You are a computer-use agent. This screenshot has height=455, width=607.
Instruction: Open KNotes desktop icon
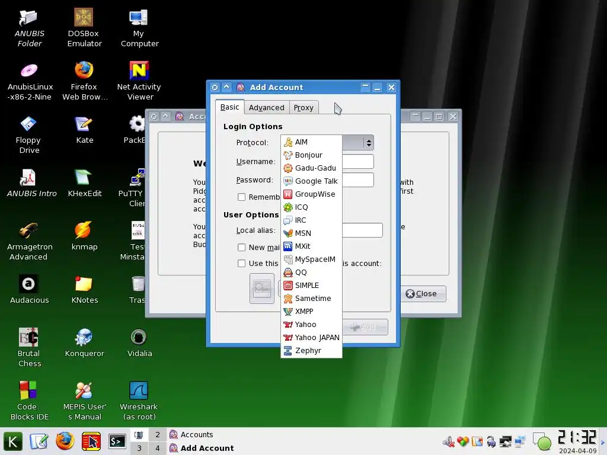coord(84,290)
